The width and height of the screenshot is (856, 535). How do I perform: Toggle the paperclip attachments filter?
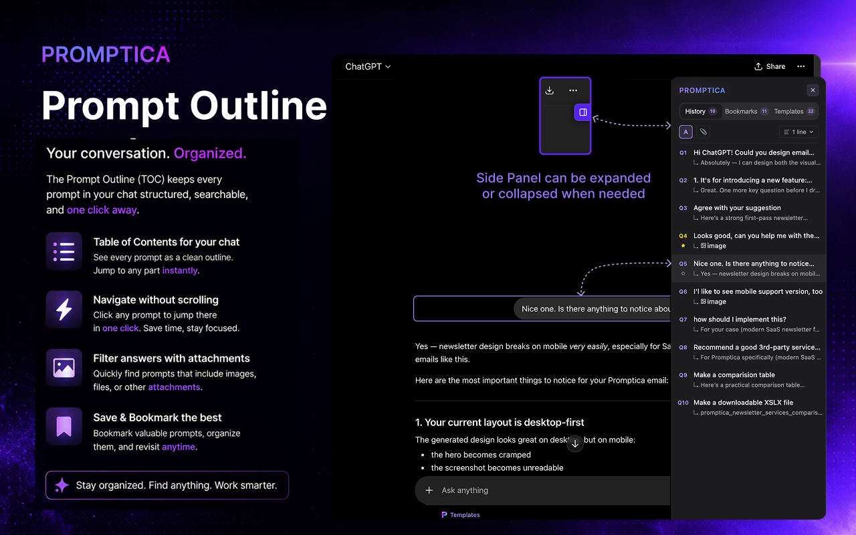[x=703, y=132]
